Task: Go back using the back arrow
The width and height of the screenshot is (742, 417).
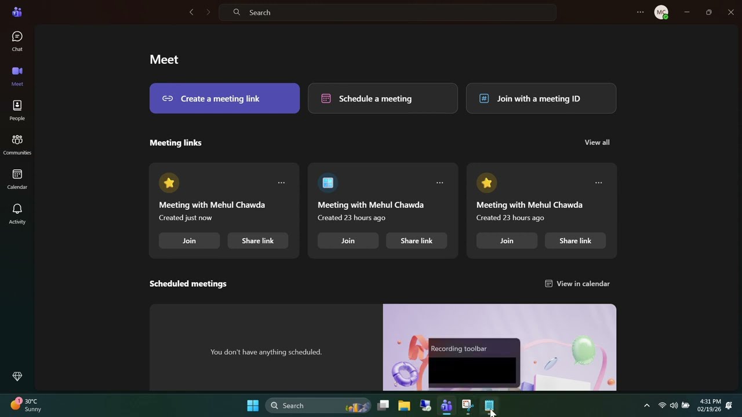Action: tap(191, 12)
